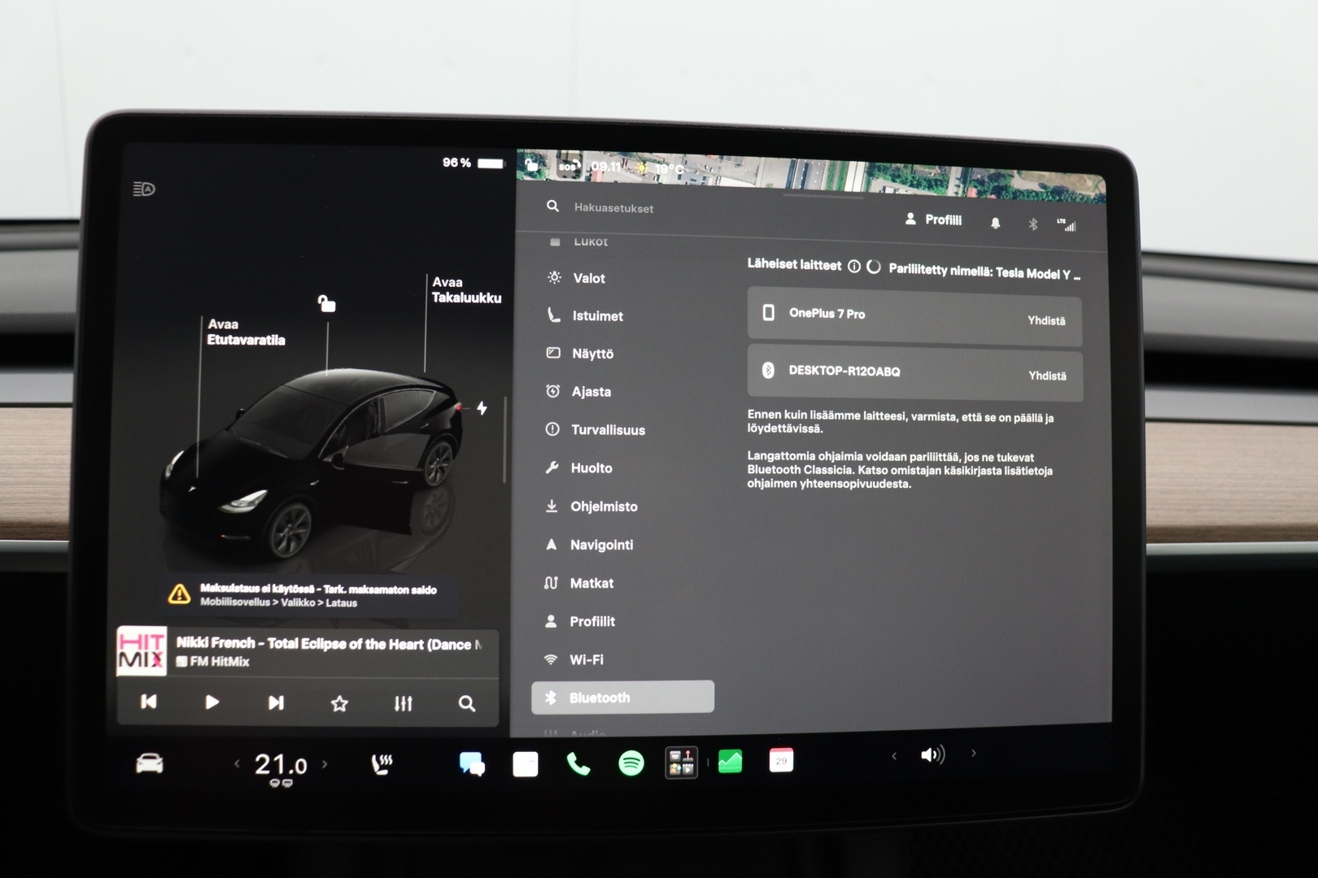Image resolution: width=1318 pixels, height=878 pixels.
Task: Open the media equalizer sliders icon
Action: [x=403, y=703]
